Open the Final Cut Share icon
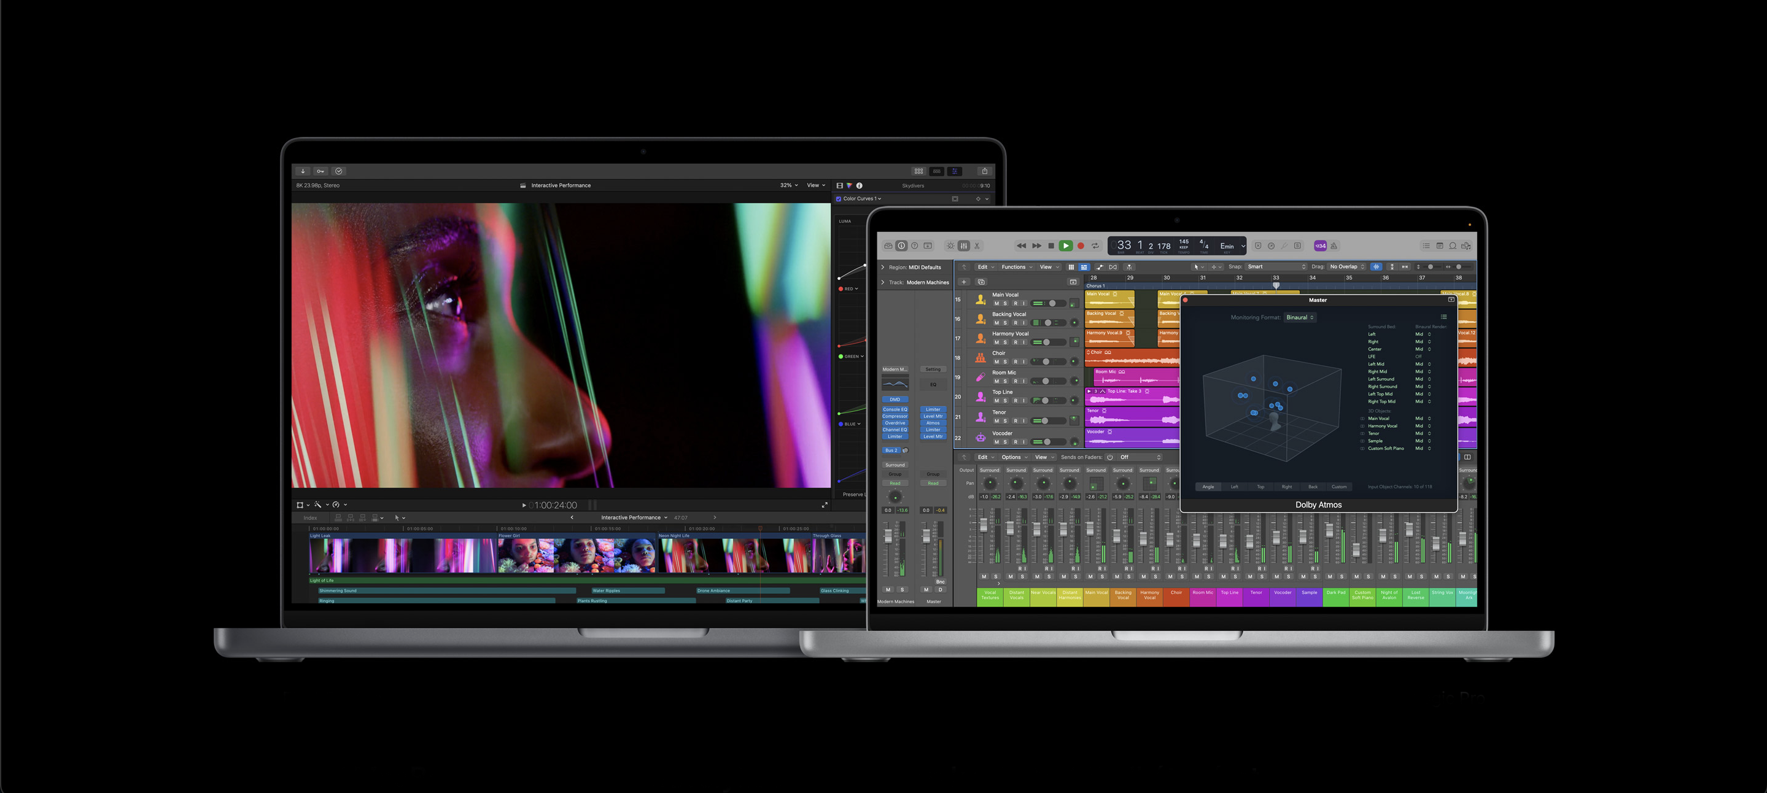The image size is (1767, 793). pyautogui.click(x=984, y=171)
